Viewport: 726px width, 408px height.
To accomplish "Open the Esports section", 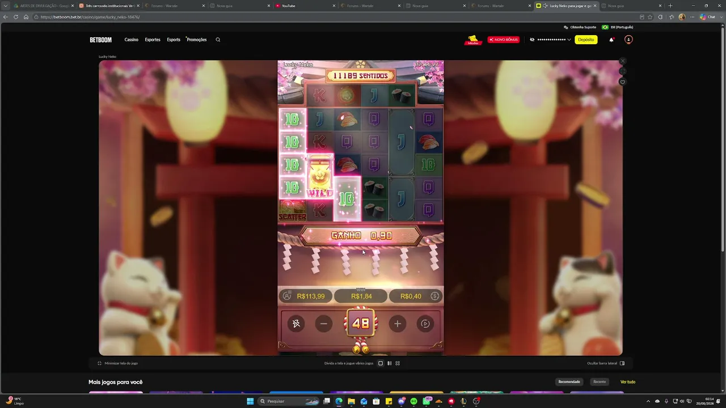I will point(174,40).
